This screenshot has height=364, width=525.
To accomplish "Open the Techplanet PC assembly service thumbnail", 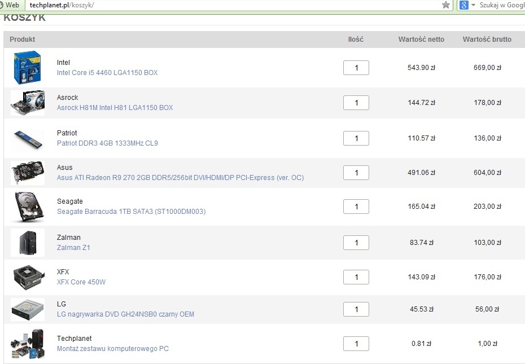I will point(28,344).
